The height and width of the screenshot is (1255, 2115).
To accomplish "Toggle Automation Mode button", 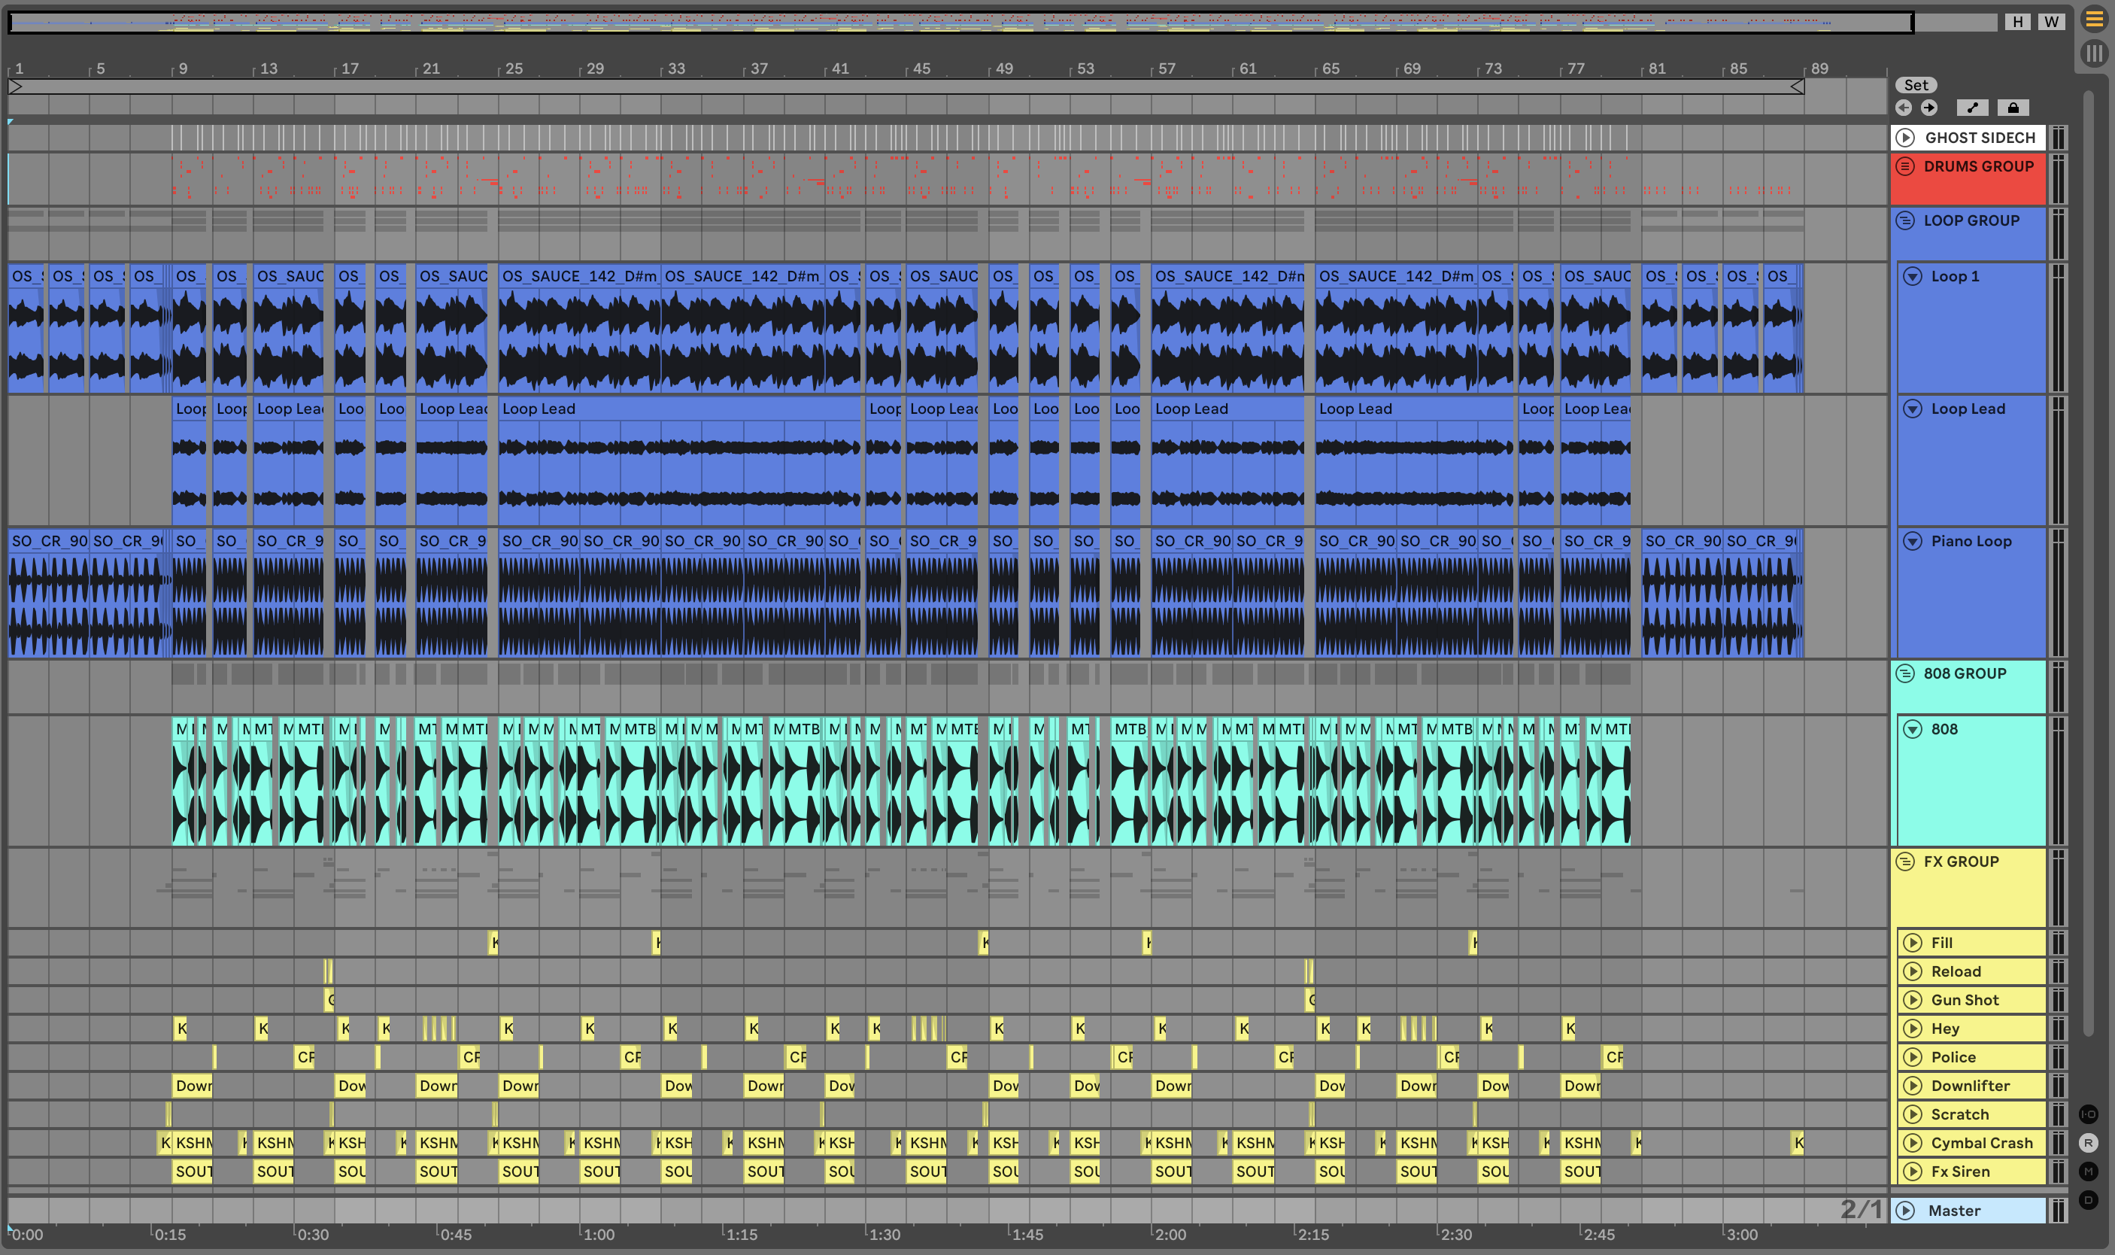I will [1972, 108].
